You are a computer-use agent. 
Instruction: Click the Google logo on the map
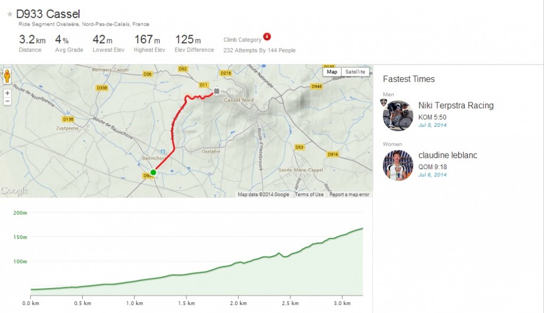[x=14, y=191]
